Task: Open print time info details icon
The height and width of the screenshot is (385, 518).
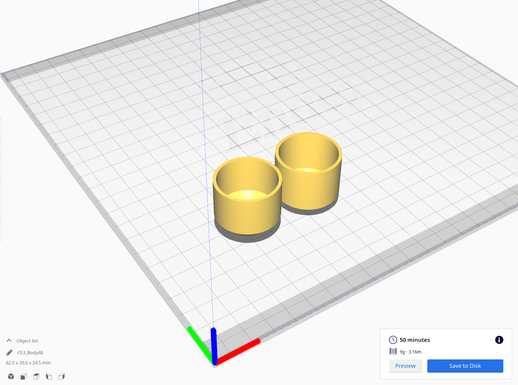Action: 499,340
